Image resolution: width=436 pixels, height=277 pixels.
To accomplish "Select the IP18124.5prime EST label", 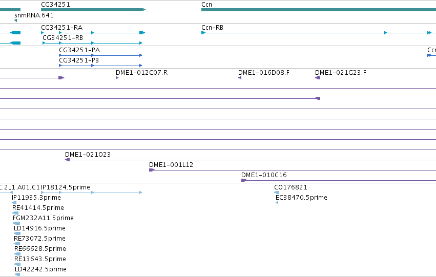I will coord(66,187).
